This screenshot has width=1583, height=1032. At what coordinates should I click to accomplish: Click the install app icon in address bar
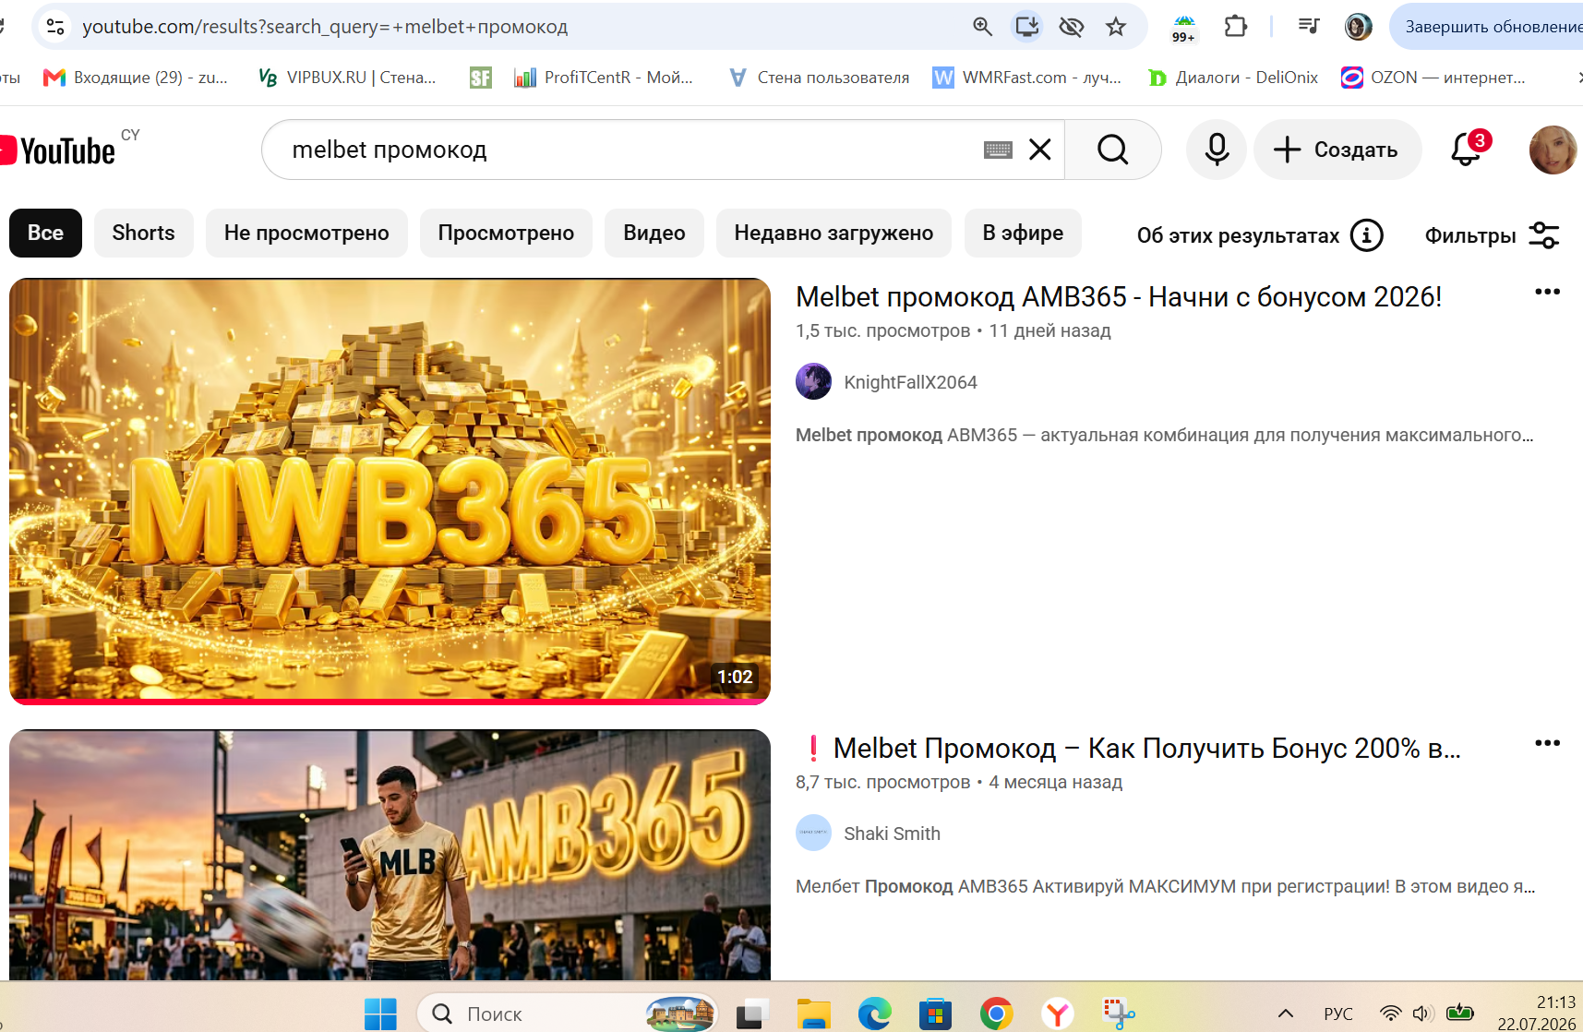pyautogui.click(x=1027, y=27)
